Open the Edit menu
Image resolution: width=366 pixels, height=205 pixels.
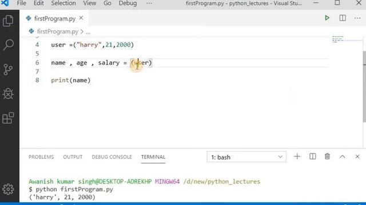38,3
